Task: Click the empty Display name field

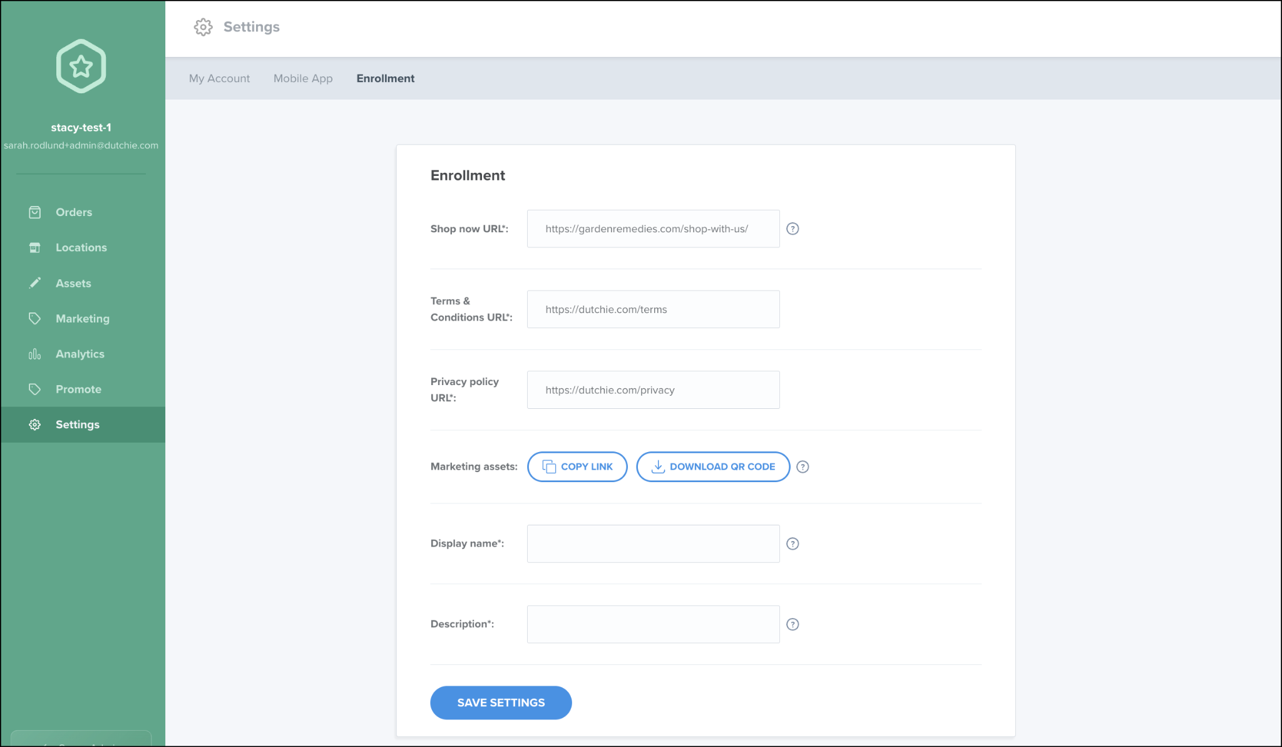Action: (x=653, y=544)
